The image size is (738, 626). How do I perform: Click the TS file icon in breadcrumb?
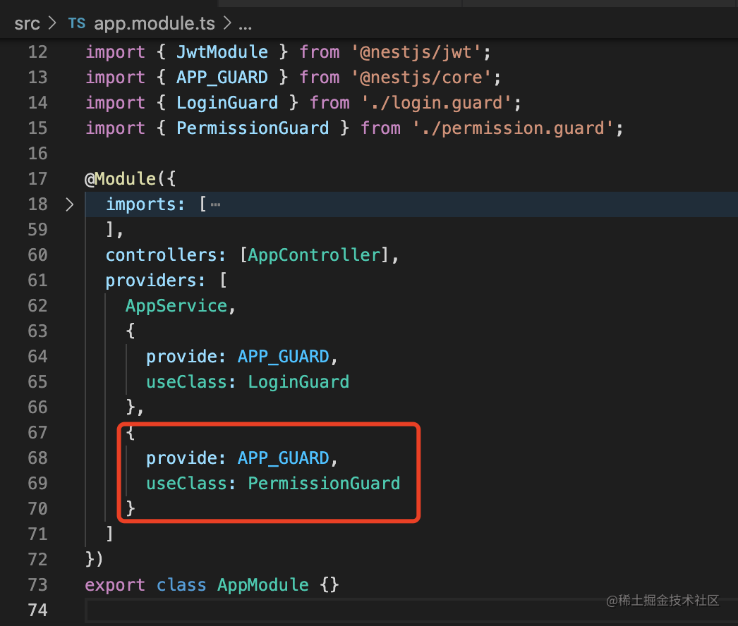[76, 23]
